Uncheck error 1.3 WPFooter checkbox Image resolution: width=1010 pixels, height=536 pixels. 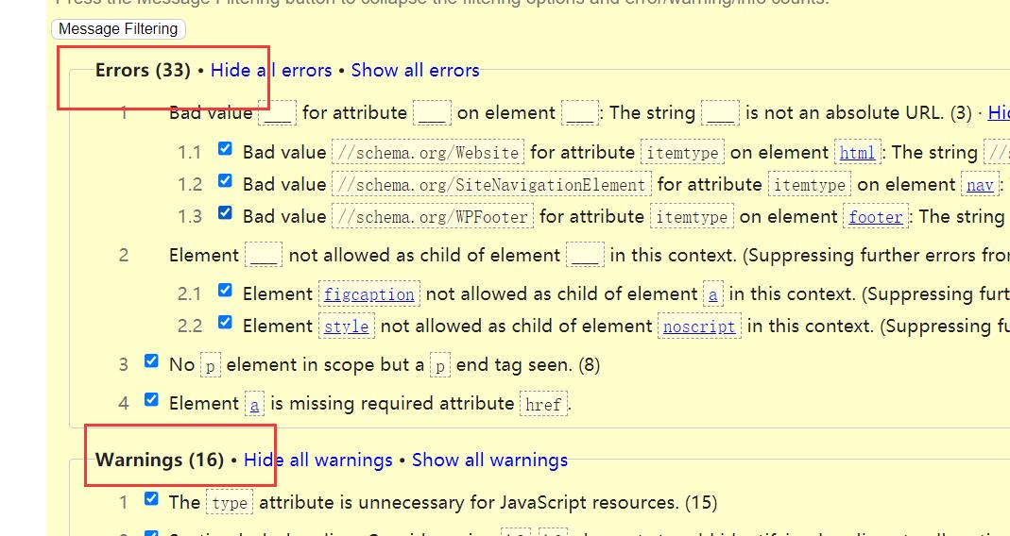coord(225,212)
